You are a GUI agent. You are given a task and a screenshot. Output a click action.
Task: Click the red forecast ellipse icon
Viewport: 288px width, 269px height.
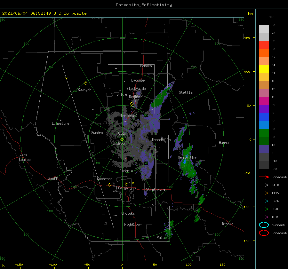click(x=264, y=233)
